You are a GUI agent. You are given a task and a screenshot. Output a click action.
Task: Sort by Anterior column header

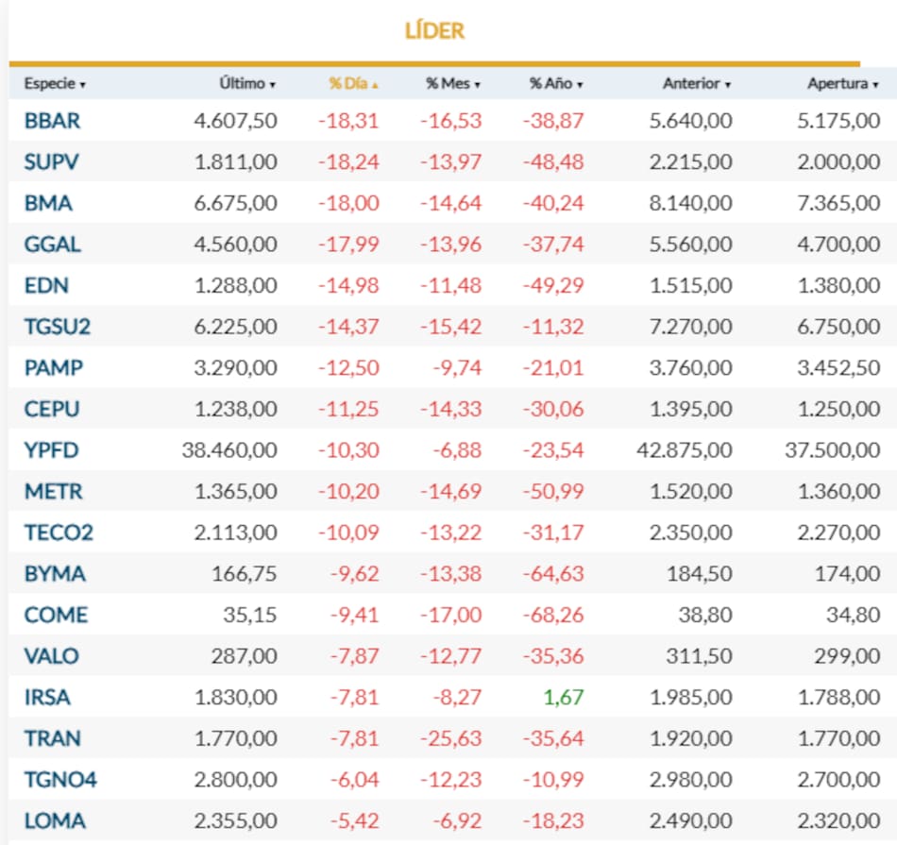696,83
